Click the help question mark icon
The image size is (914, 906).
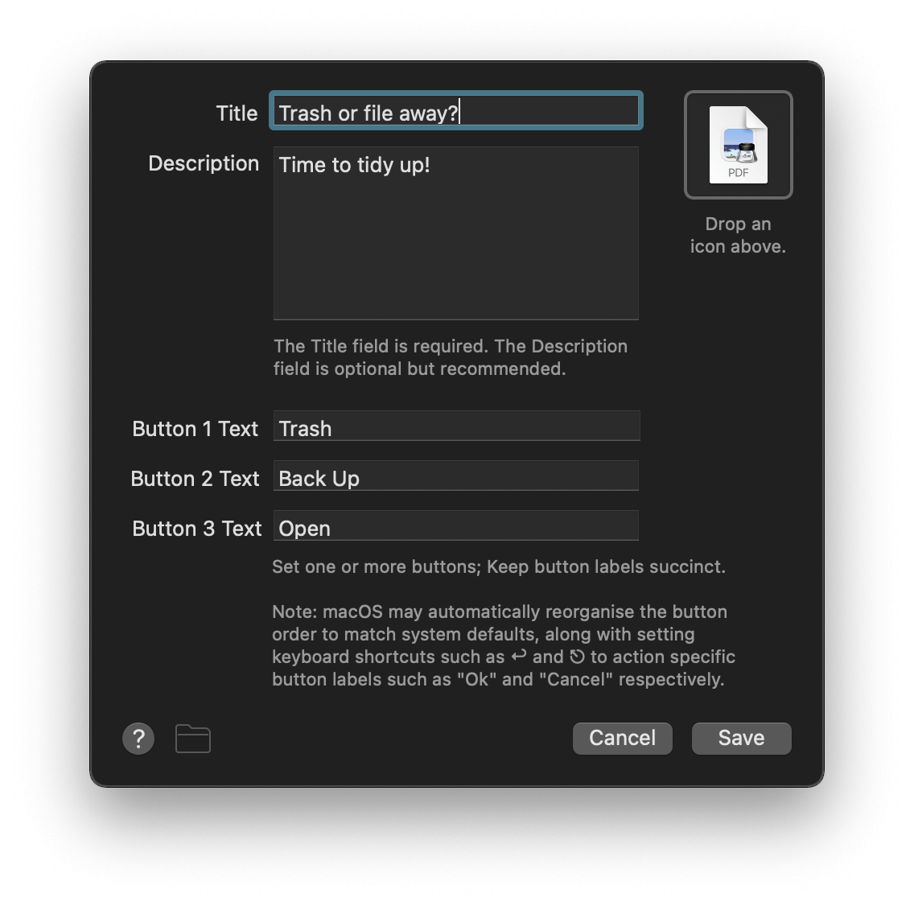[x=138, y=738]
